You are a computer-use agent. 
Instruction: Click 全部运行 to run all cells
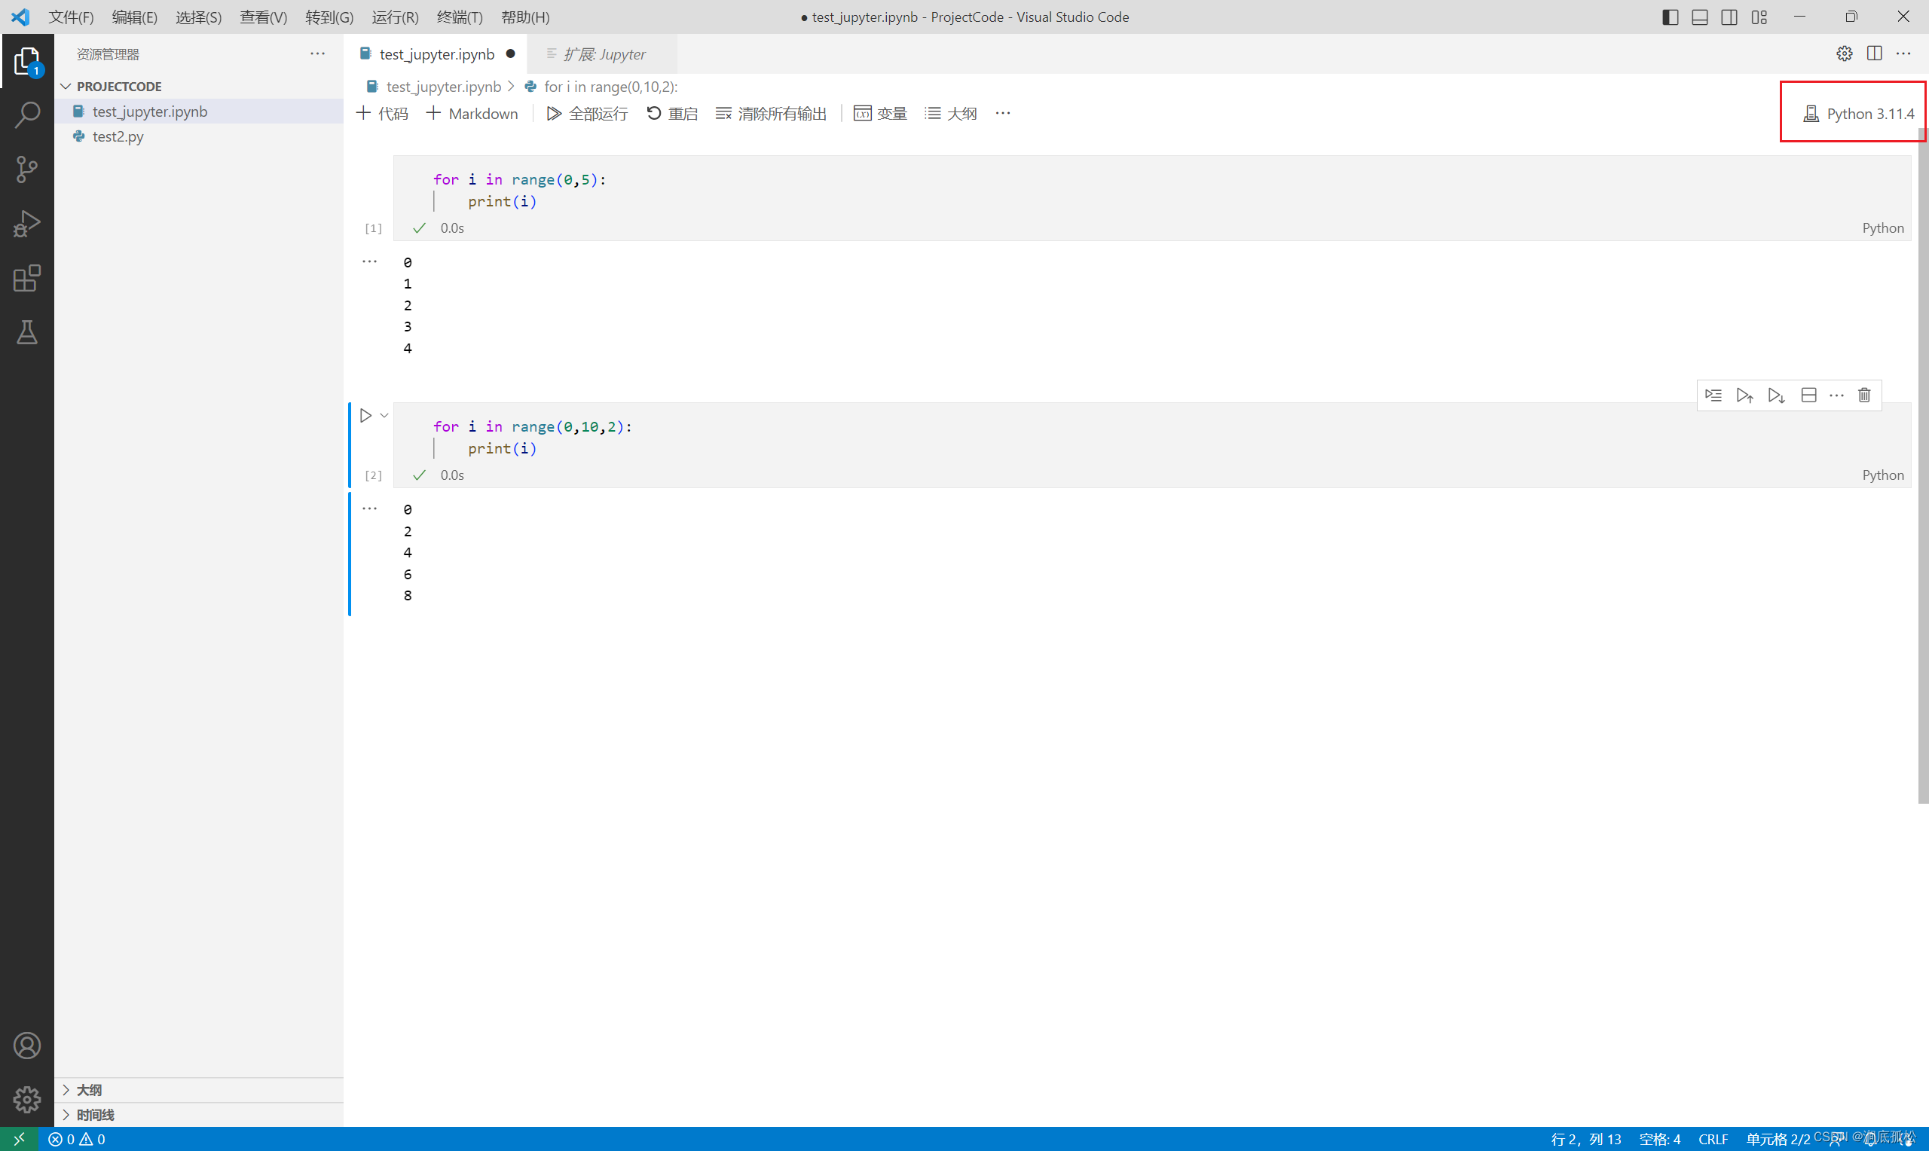[587, 114]
